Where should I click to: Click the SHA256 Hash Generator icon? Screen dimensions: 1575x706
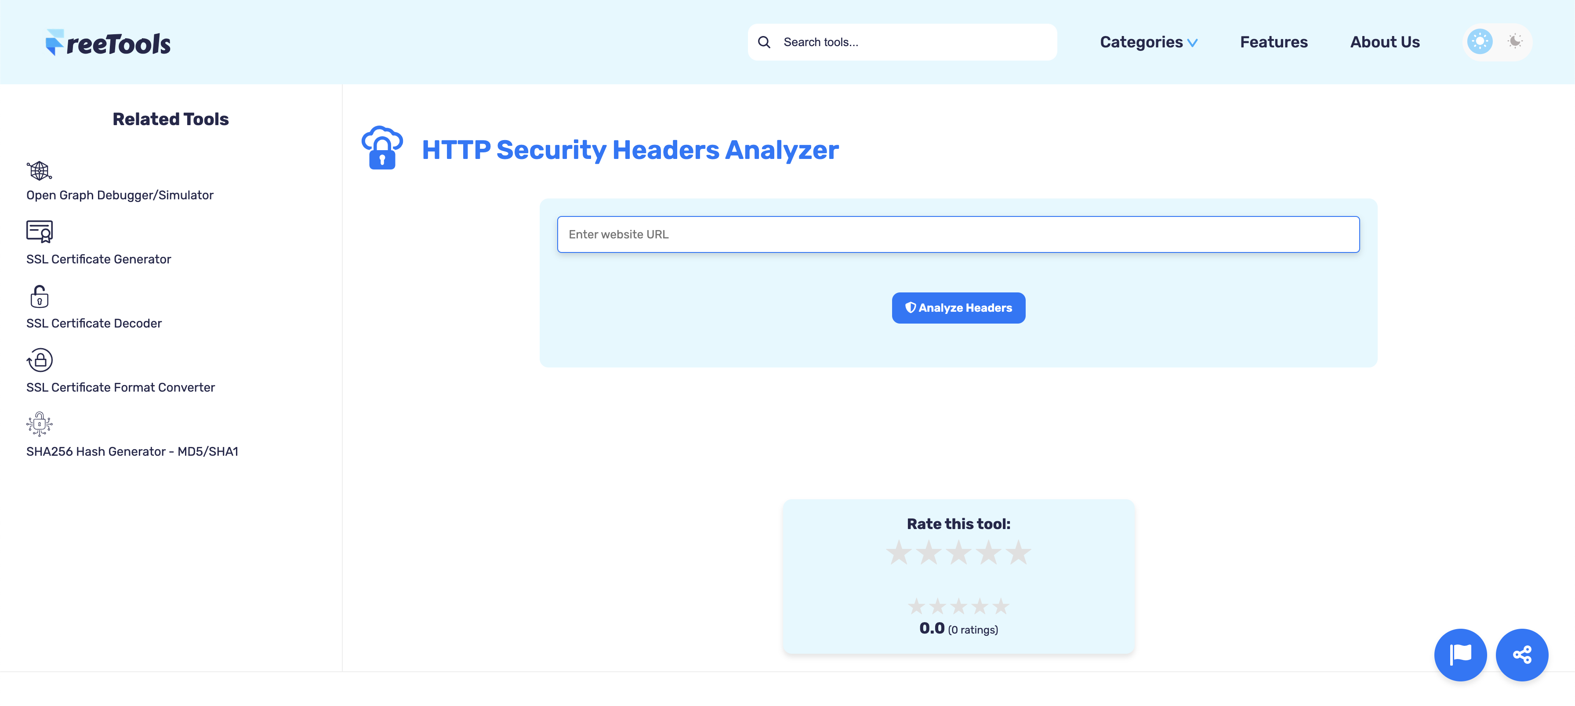point(39,424)
